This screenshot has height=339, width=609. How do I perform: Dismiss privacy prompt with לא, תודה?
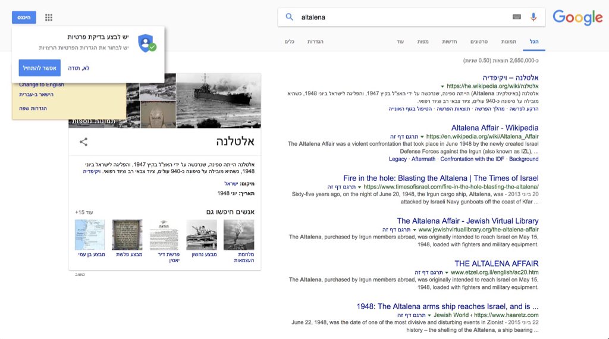coord(79,68)
